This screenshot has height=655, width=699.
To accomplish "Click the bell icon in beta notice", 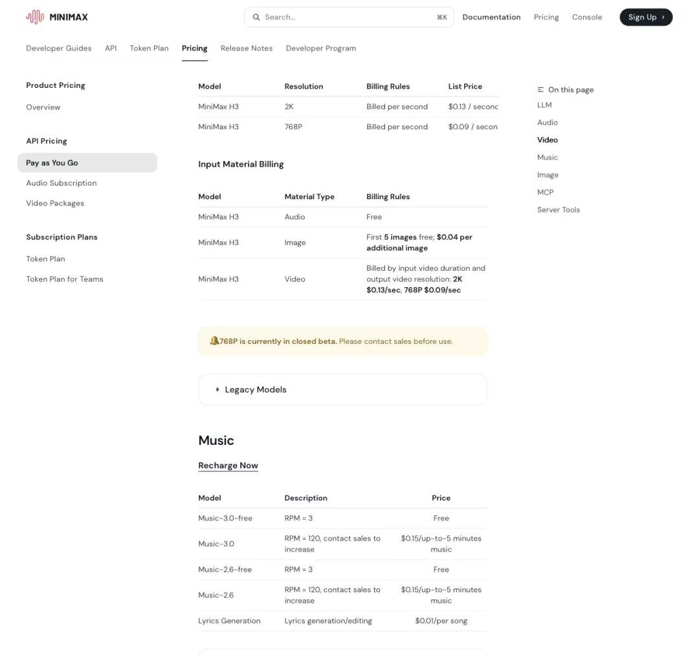I will (214, 341).
